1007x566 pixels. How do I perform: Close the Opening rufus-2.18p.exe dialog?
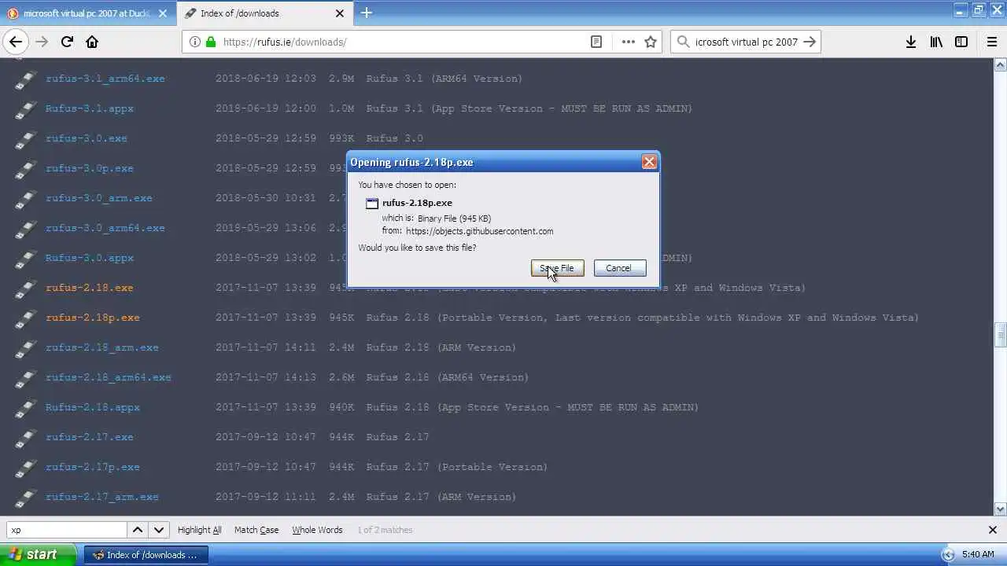coord(649,162)
